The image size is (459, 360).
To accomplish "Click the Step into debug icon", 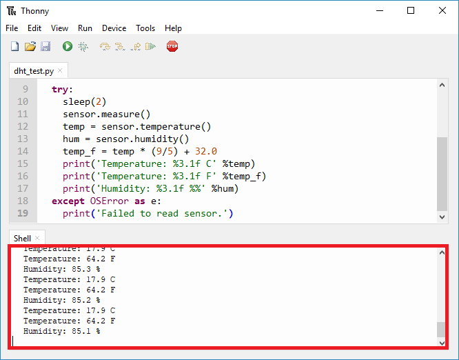I will pyautogui.click(x=120, y=47).
